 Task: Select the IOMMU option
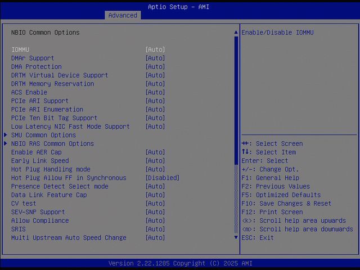(x=20, y=49)
